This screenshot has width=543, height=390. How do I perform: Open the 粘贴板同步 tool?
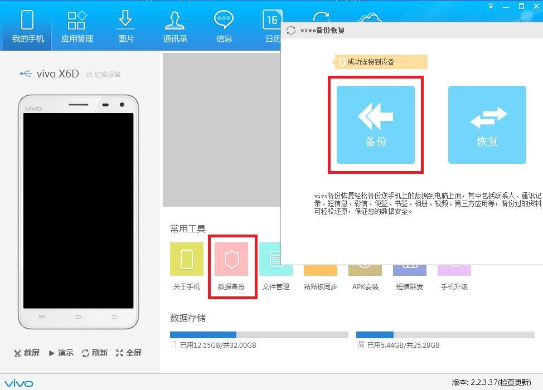[x=321, y=279]
